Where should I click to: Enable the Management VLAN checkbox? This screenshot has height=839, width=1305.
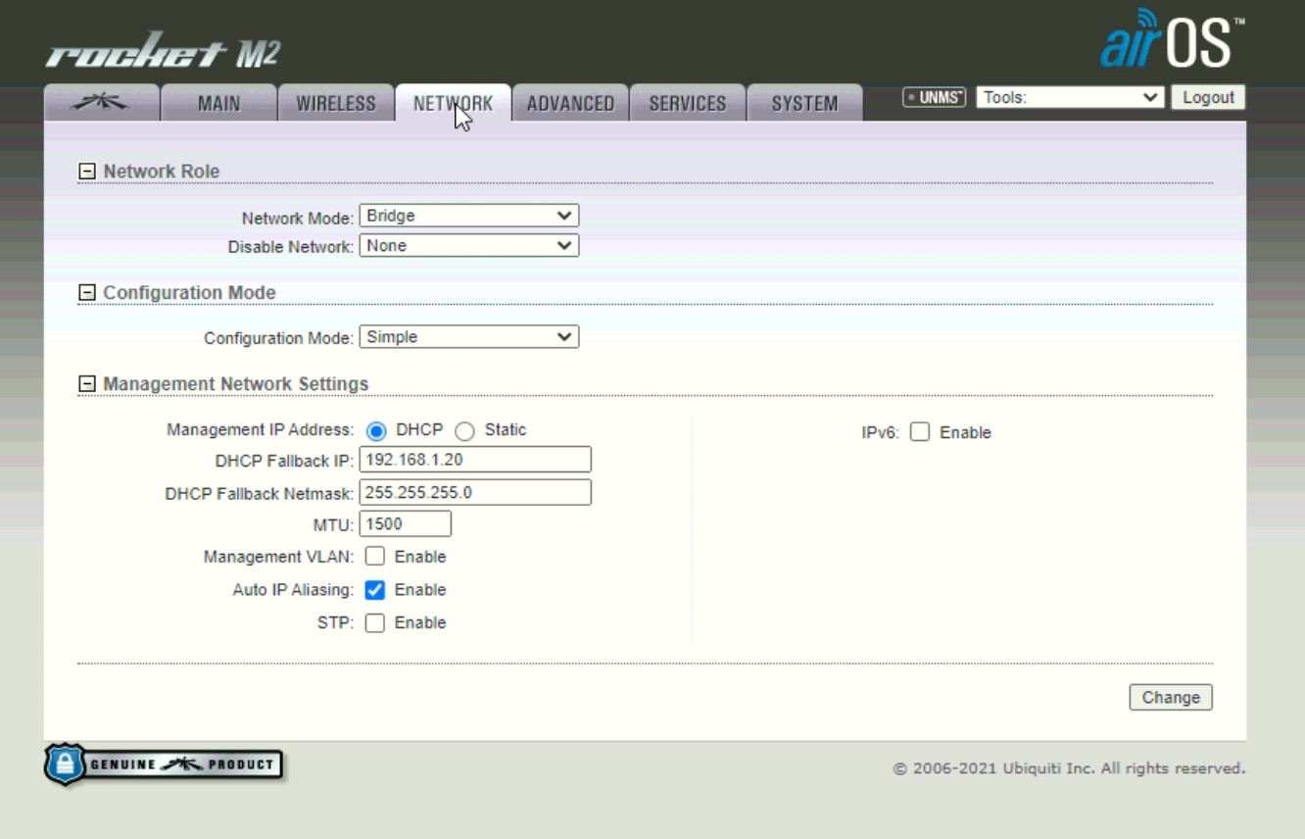[x=375, y=557]
